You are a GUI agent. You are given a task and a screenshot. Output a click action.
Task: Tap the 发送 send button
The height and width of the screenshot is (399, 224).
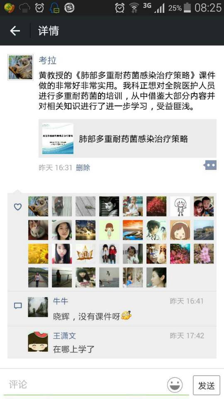(207, 385)
